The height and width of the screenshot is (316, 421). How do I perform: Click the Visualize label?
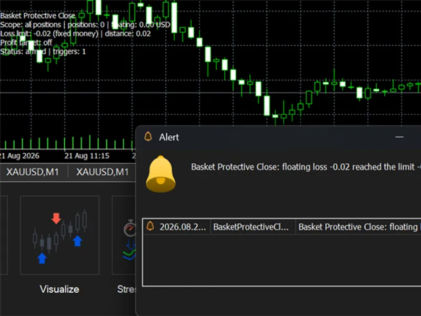59,289
